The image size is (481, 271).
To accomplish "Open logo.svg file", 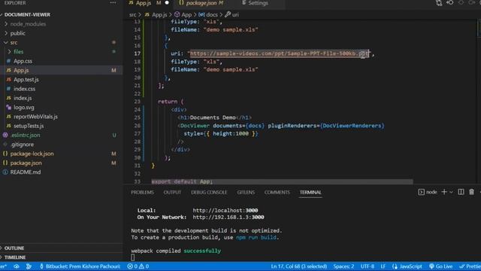I will 24,107.
